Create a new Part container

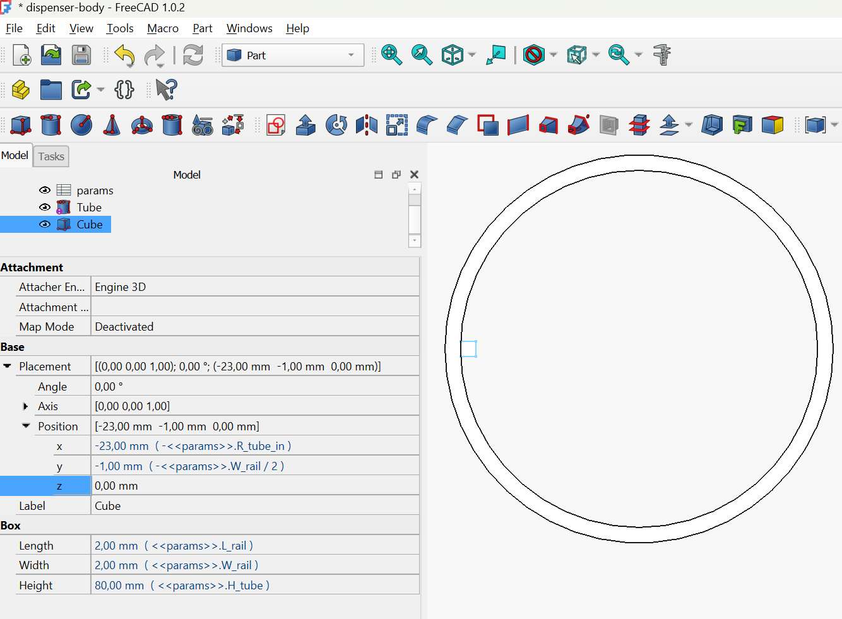(x=21, y=90)
